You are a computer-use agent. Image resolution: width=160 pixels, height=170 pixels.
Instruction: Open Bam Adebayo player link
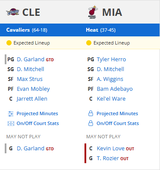[x=115, y=89]
